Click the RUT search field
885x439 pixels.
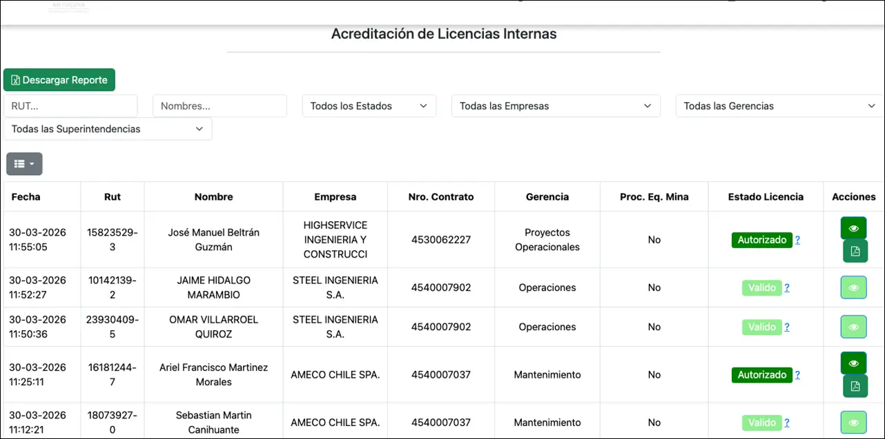(70, 106)
